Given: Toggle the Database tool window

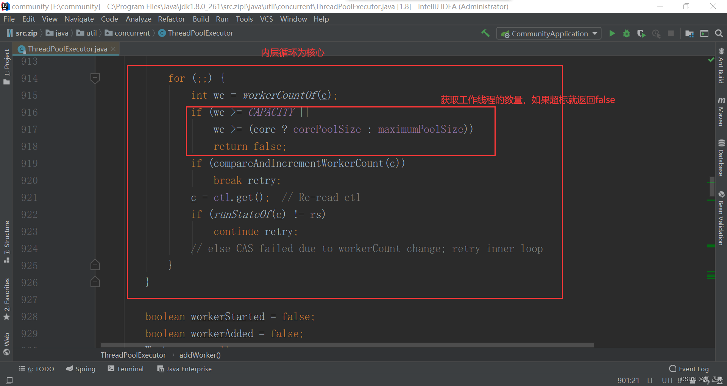Looking at the screenshot, I should pyautogui.click(x=721, y=158).
